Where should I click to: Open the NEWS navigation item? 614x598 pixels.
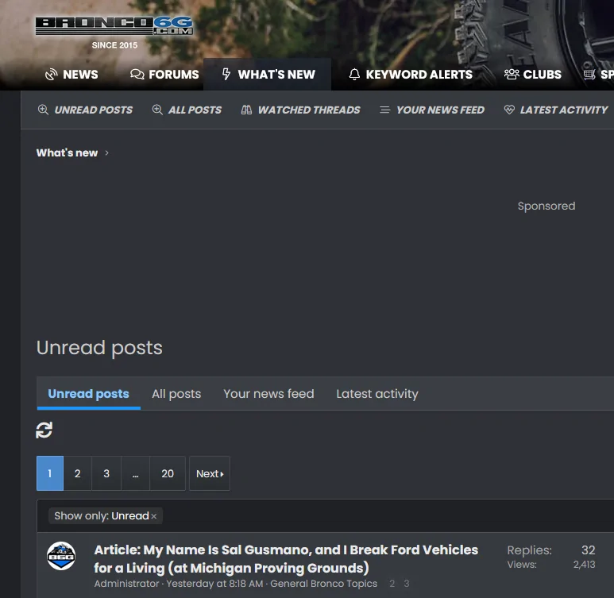[71, 75]
